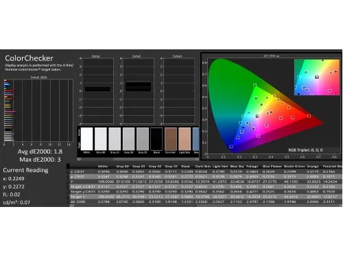This screenshot has width=343, height=257.
Task: Select the Black color swatch
Action: point(156,138)
